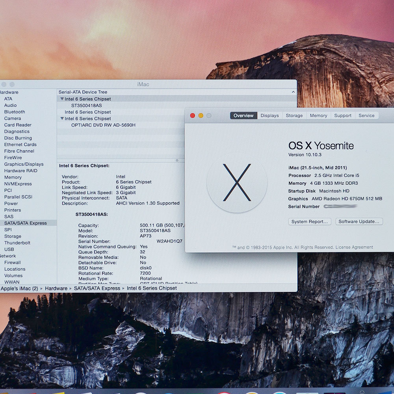Click the BSD Name value disk0
This screenshot has width=394, height=394.
pyautogui.click(x=145, y=268)
